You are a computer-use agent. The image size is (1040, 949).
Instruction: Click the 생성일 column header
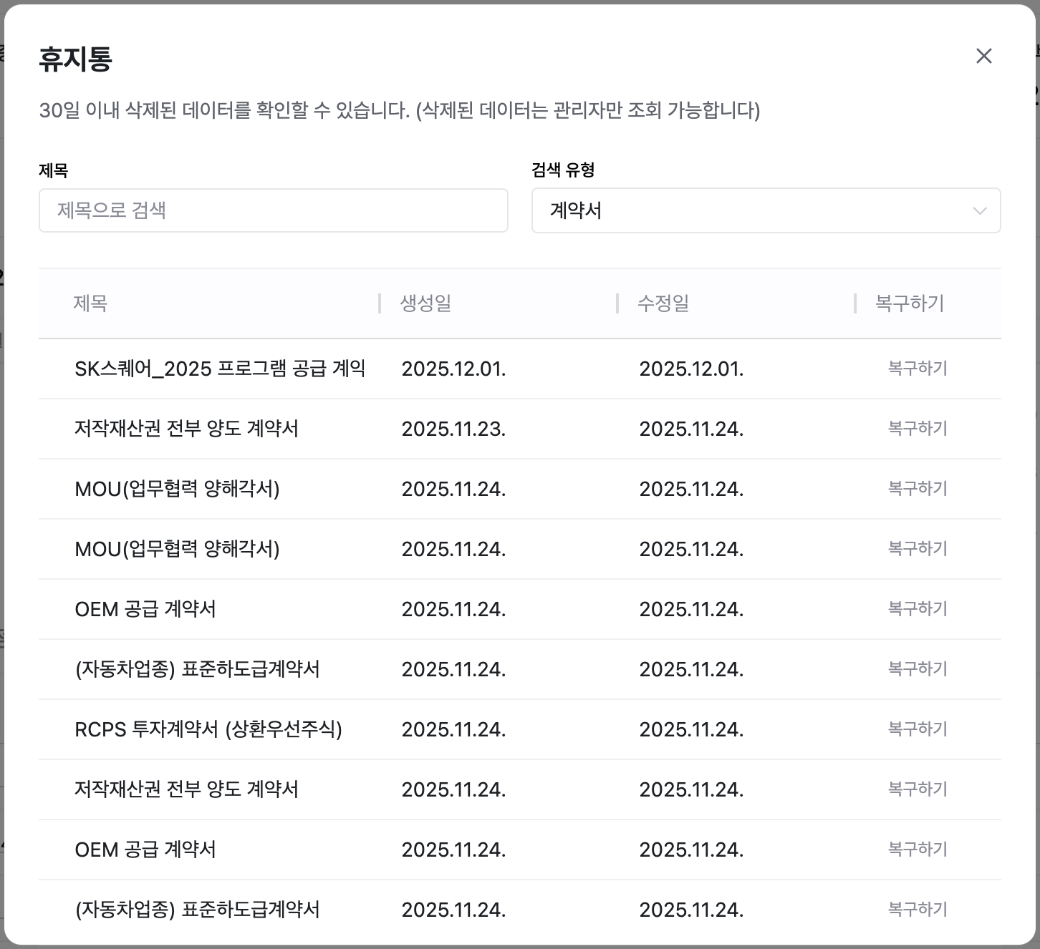coord(425,303)
